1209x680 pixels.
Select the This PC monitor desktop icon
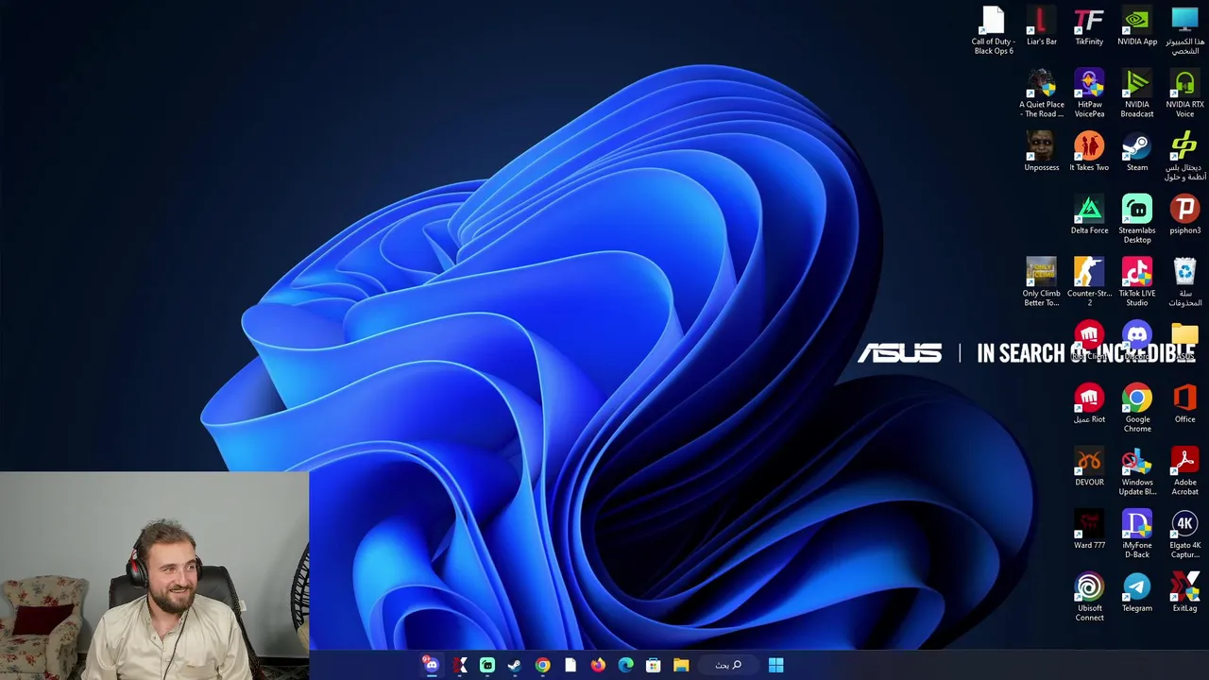(x=1184, y=30)
